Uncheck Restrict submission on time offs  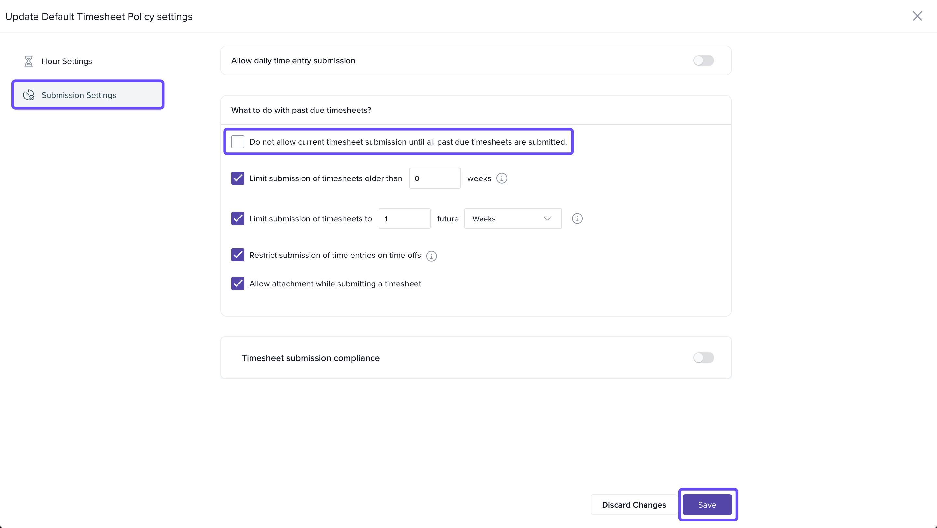coord(238,255)
